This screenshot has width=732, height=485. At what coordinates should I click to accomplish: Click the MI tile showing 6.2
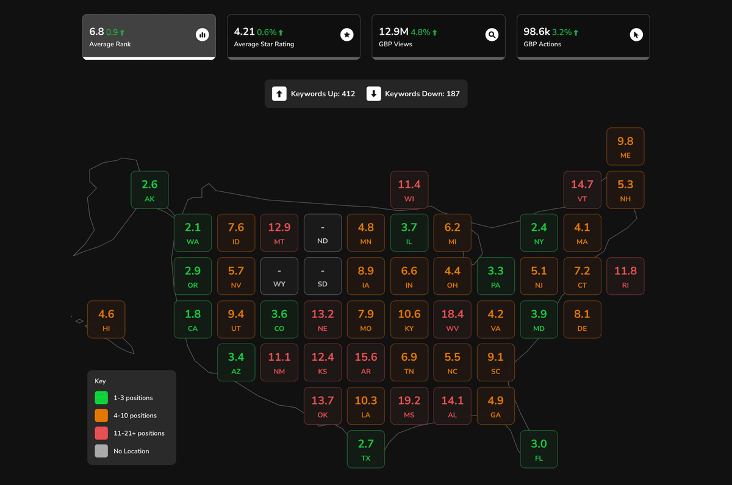[x=452, y=233]
